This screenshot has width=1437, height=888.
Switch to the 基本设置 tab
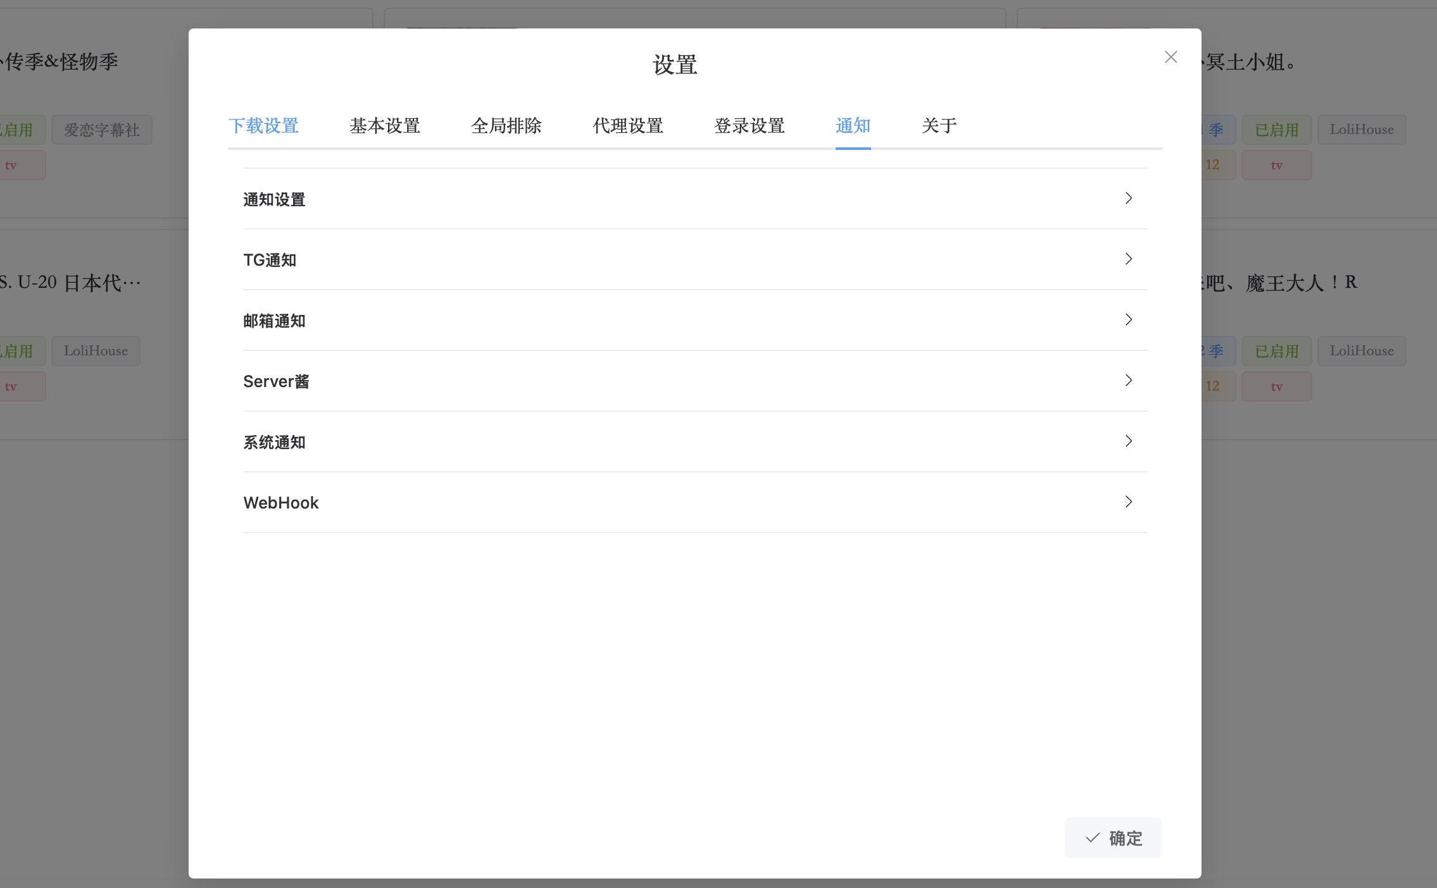384,126
